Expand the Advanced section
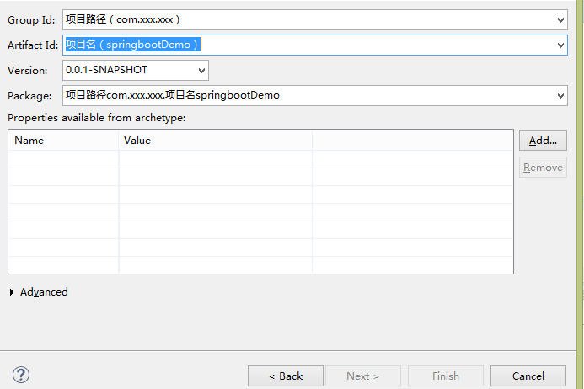 coord(12,292)
